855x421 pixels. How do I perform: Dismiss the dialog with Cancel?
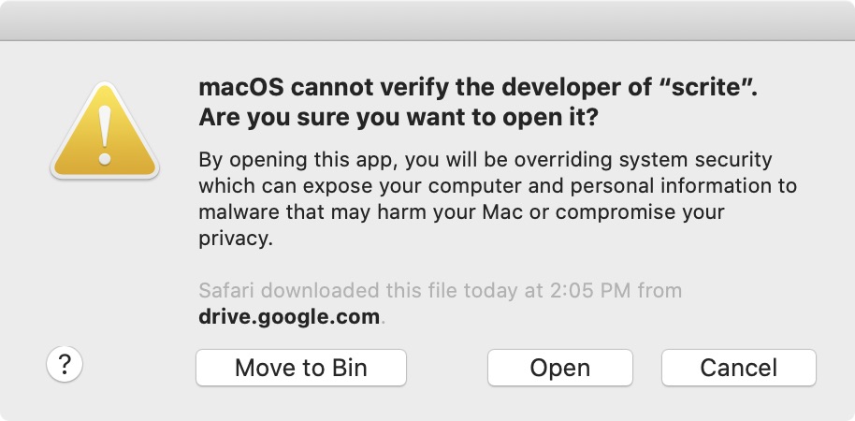click(x=739, y=368)
